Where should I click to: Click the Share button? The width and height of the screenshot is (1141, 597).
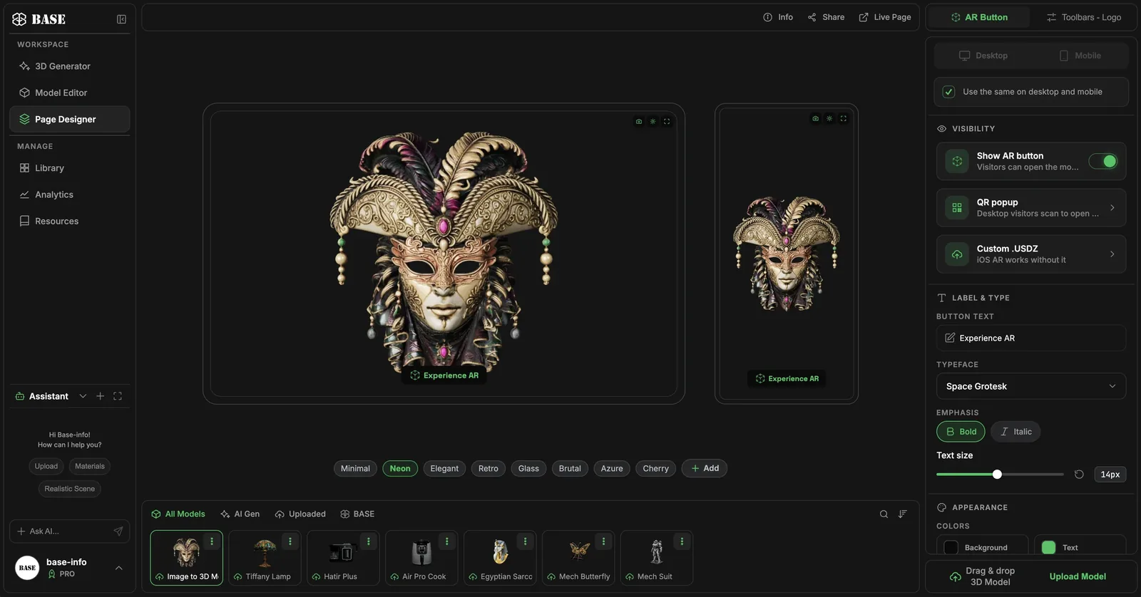826,17
